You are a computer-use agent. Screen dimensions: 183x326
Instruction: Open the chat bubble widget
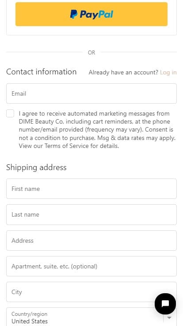pyautogui.click(x=165, y=304)
